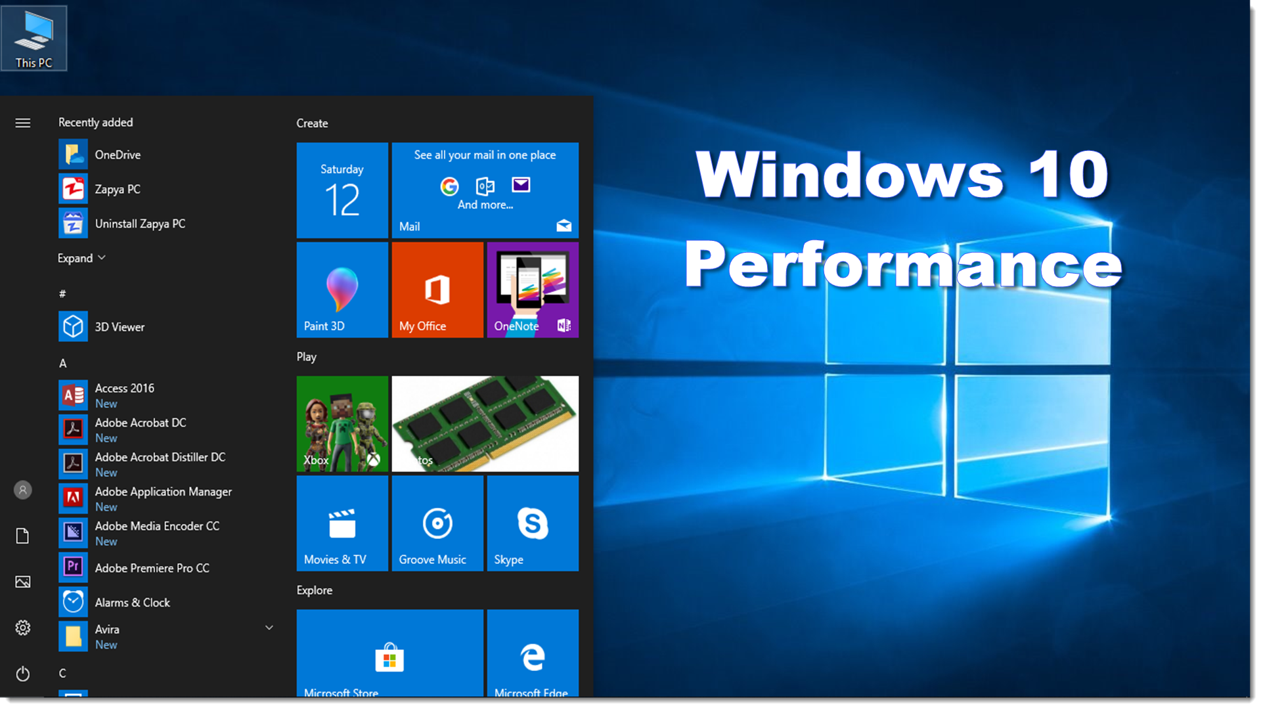
Task: Launch the Movies & TV tile
Action: coord(342,523)
